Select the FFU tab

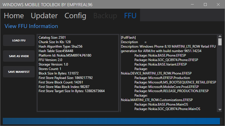point(130,16)
